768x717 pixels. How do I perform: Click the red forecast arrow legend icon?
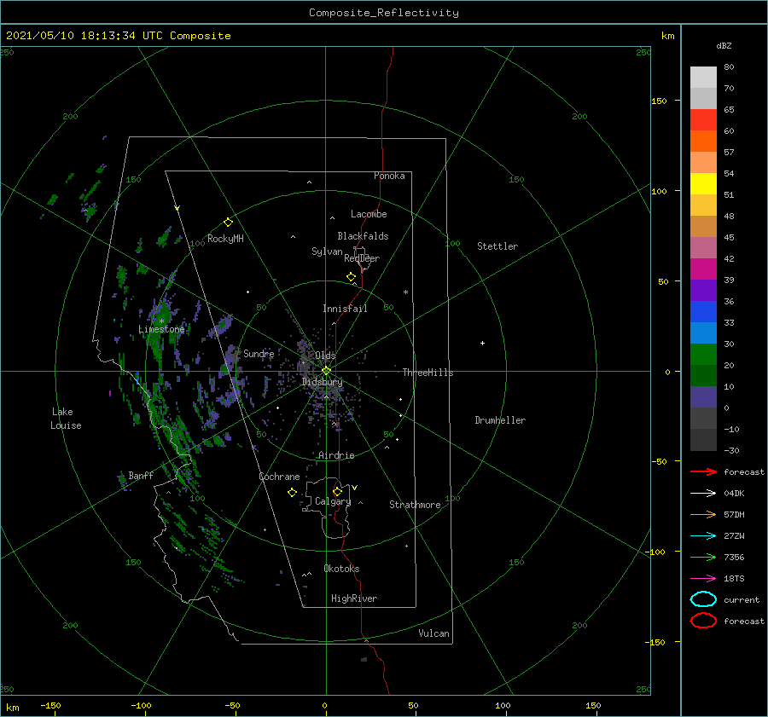pyautogui.click(x=703, y=471)
